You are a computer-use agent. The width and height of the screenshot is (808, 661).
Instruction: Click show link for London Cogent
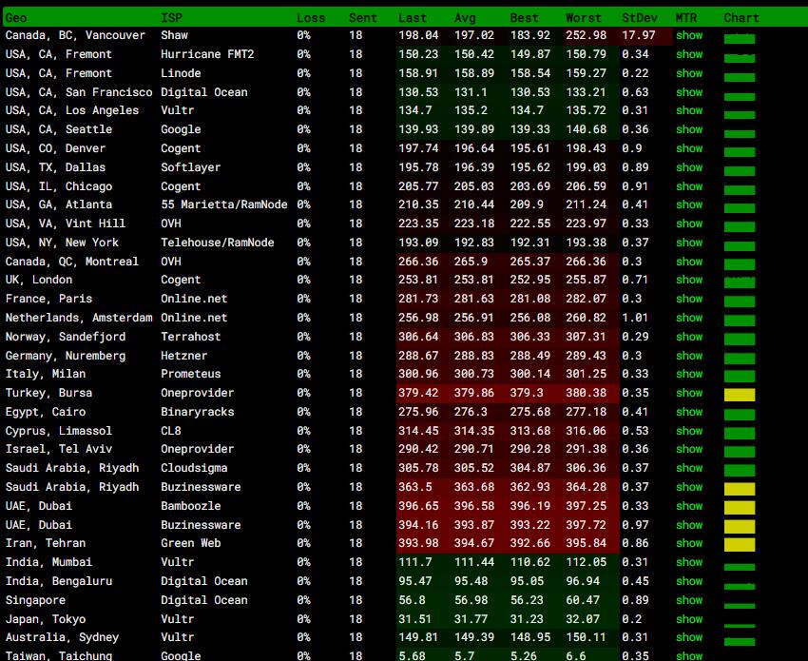[x=689, y=280]
